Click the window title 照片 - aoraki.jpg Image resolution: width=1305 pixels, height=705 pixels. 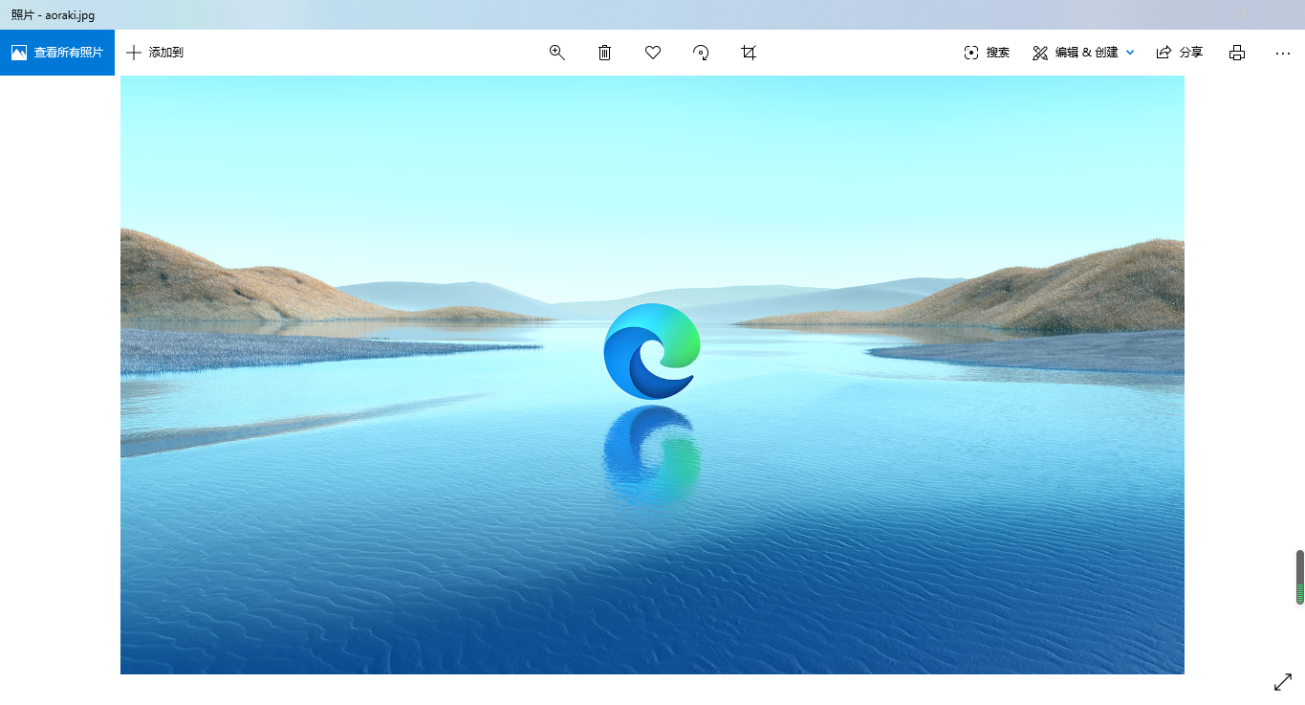click(54, 15)
